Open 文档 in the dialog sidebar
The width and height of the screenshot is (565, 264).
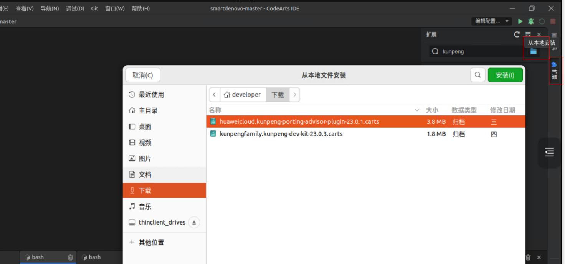click(164, 175)
